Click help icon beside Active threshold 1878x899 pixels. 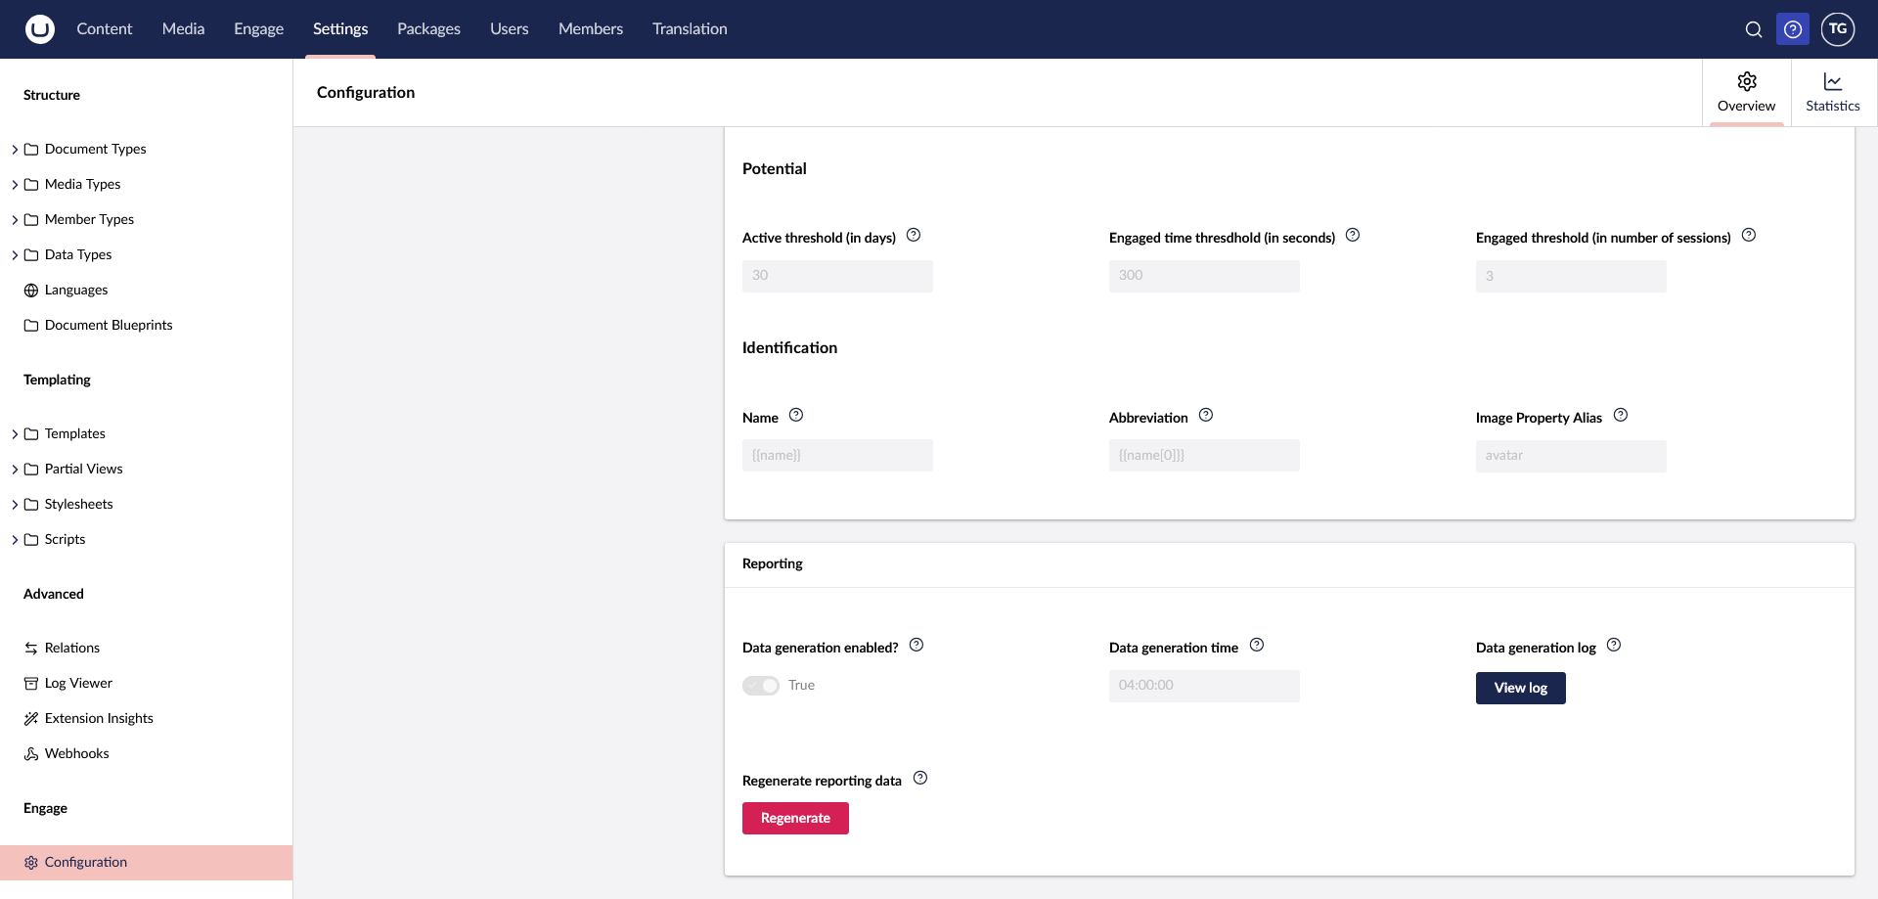[914, 236]
